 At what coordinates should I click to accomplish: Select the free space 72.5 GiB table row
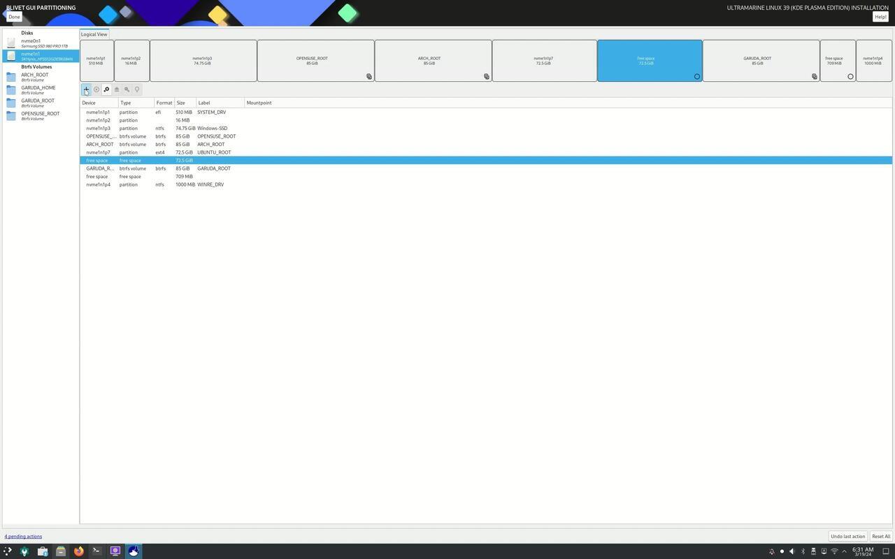point(486,161)
